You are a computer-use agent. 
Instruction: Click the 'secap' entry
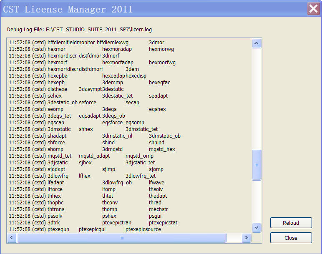[132, 103]
